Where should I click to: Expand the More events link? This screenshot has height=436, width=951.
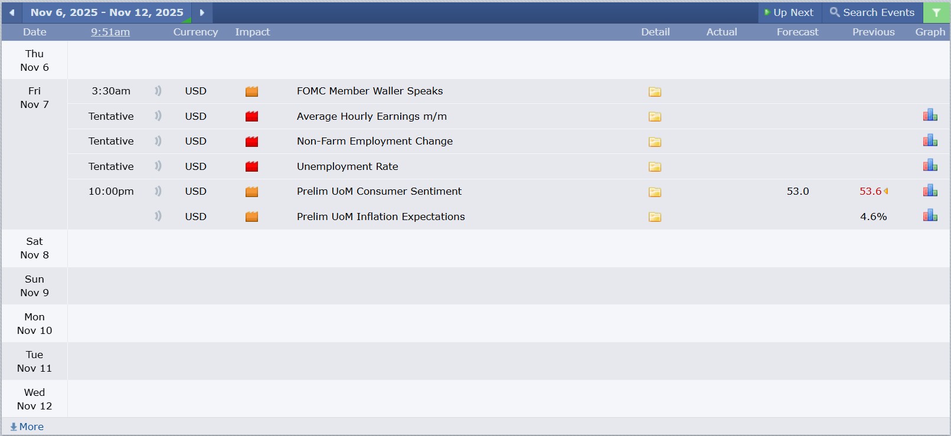coord(27,427)
